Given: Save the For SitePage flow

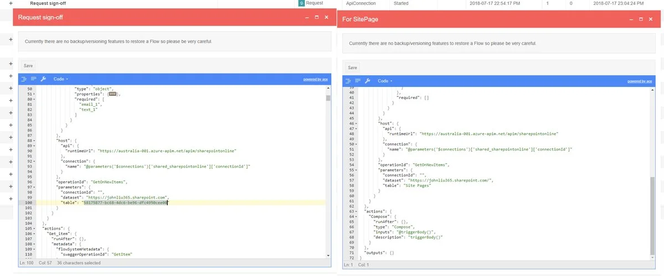Looking at the screenshot, I should pos(352,67).
